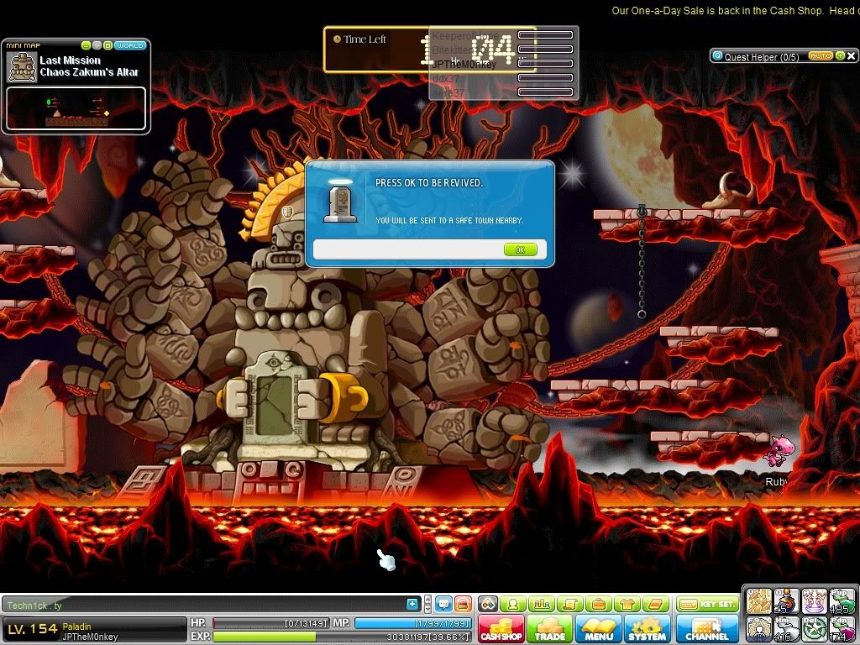Click the LV. 154 level indicator
This screenshot has height=645, width=860.
[33, 629]
